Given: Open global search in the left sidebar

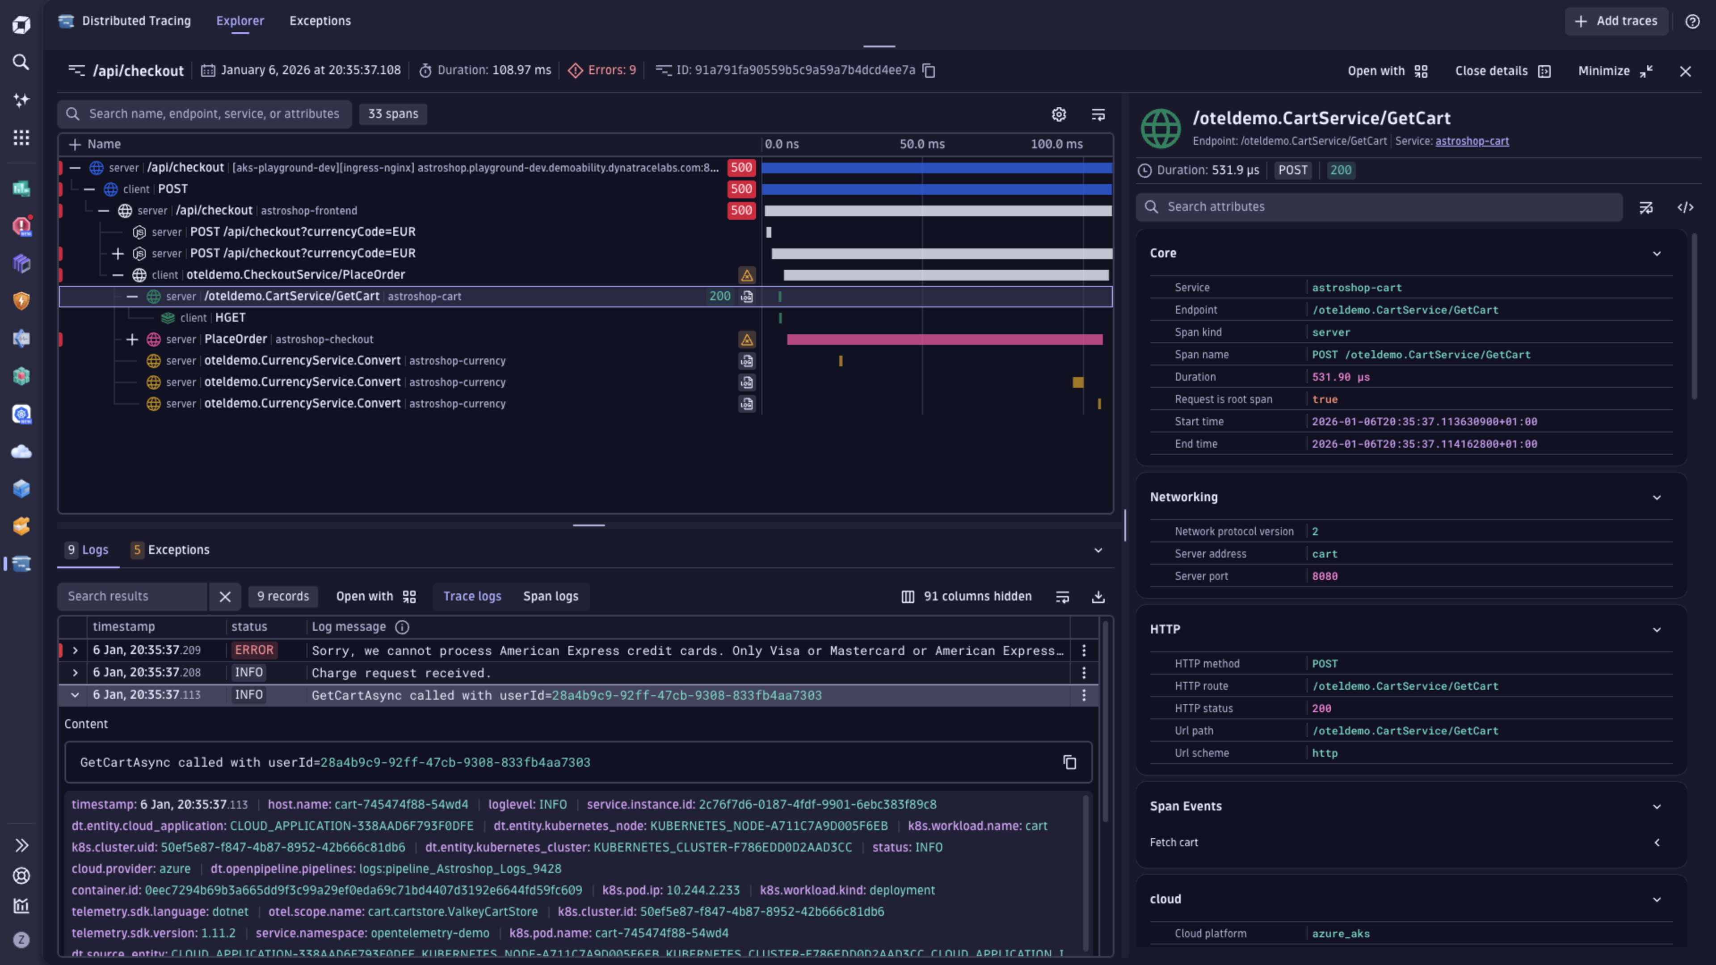Looking at the screenshot, I should coord(21,62).
